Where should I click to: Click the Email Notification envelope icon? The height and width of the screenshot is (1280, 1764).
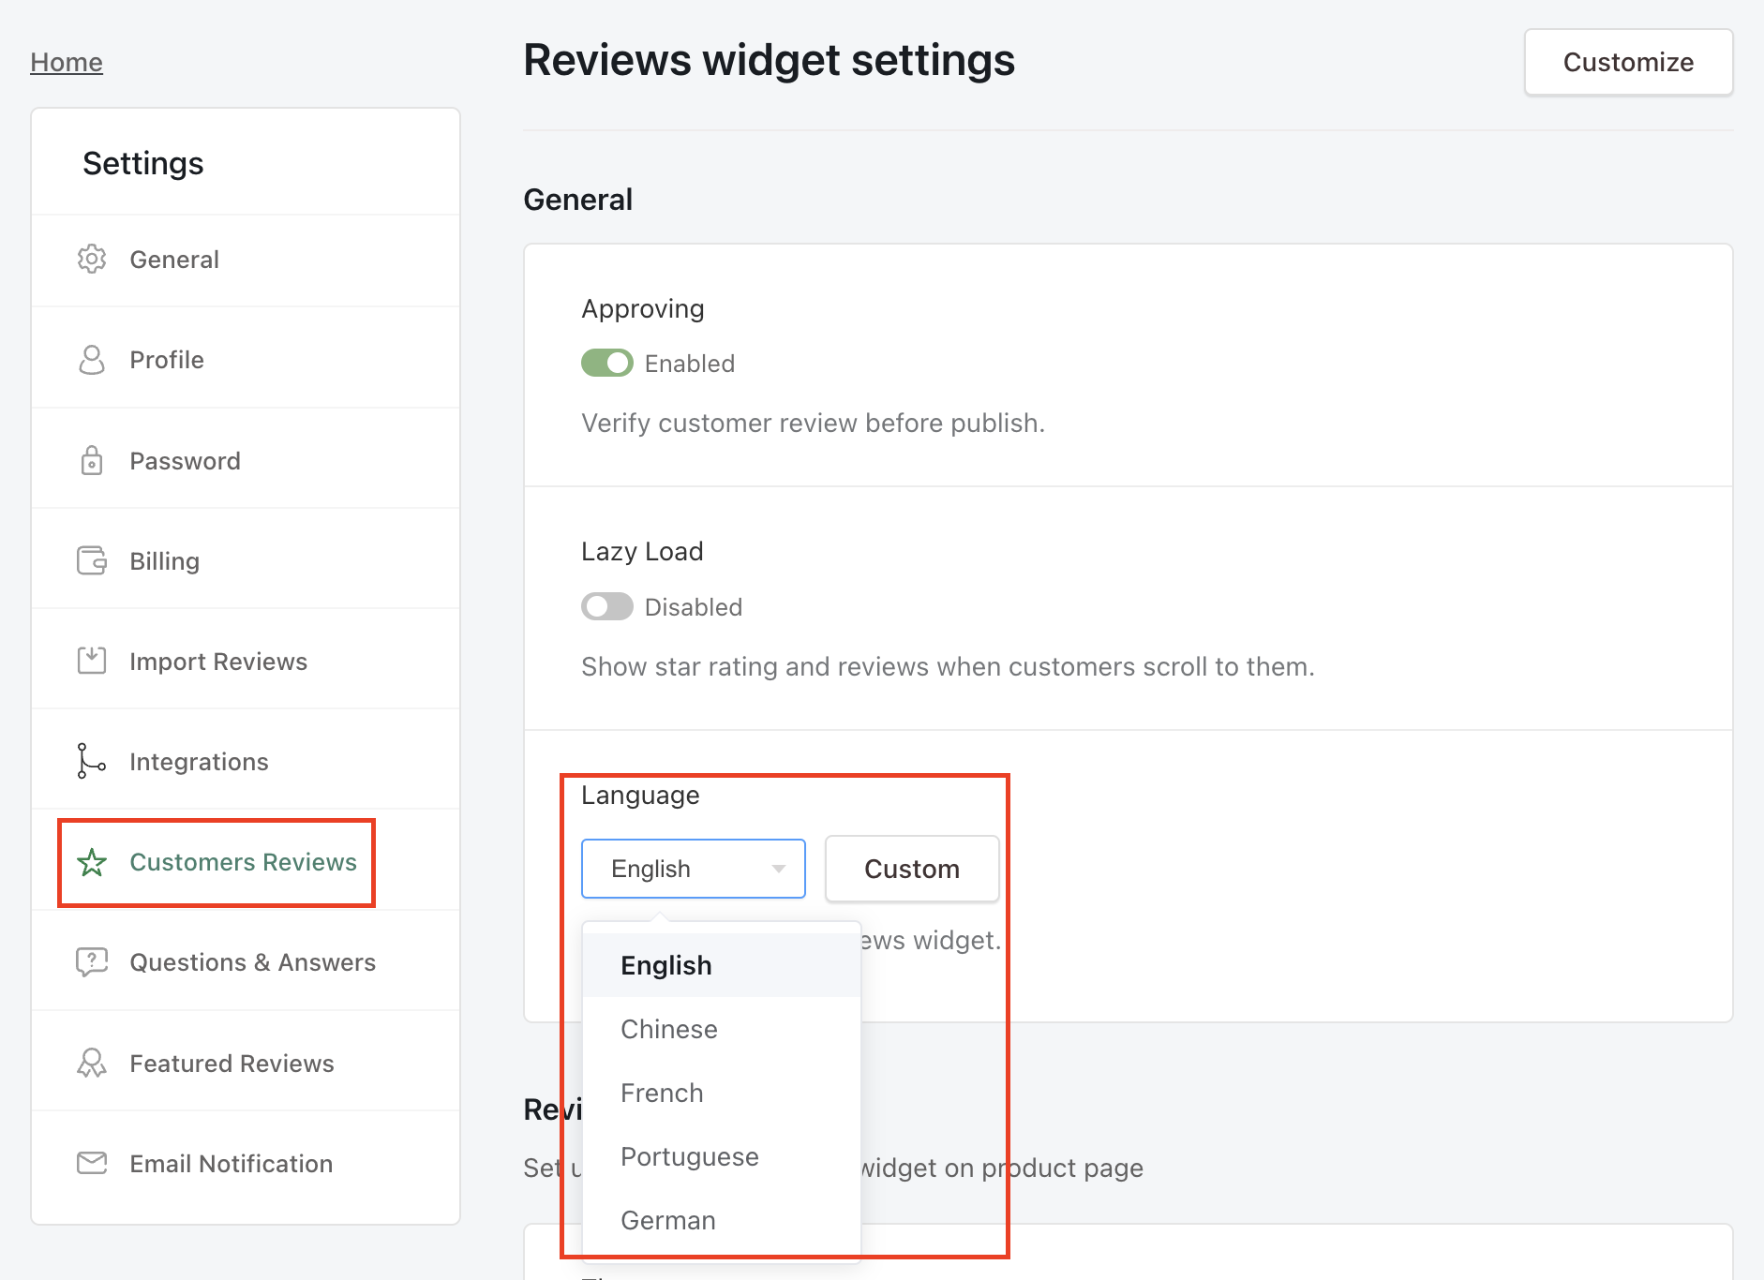[92, 1164]
